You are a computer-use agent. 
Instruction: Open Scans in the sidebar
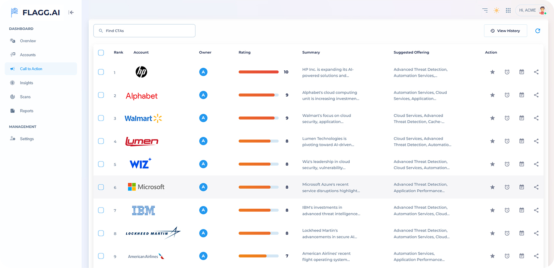click(41, 97)
